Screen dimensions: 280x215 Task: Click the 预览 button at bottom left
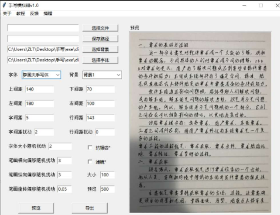click(x=36, y=208)
